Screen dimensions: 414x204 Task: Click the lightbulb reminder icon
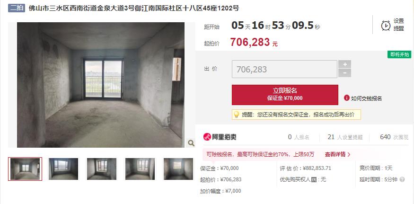[x=237, y=115]
